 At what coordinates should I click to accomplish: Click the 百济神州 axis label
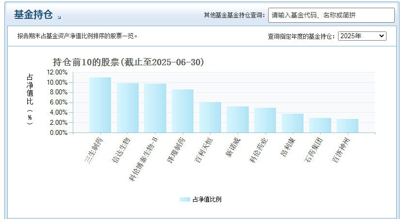click(341, 150)
